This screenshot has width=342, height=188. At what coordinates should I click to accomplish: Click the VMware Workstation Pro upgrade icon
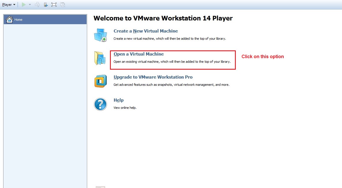click(x=100, y=81)
